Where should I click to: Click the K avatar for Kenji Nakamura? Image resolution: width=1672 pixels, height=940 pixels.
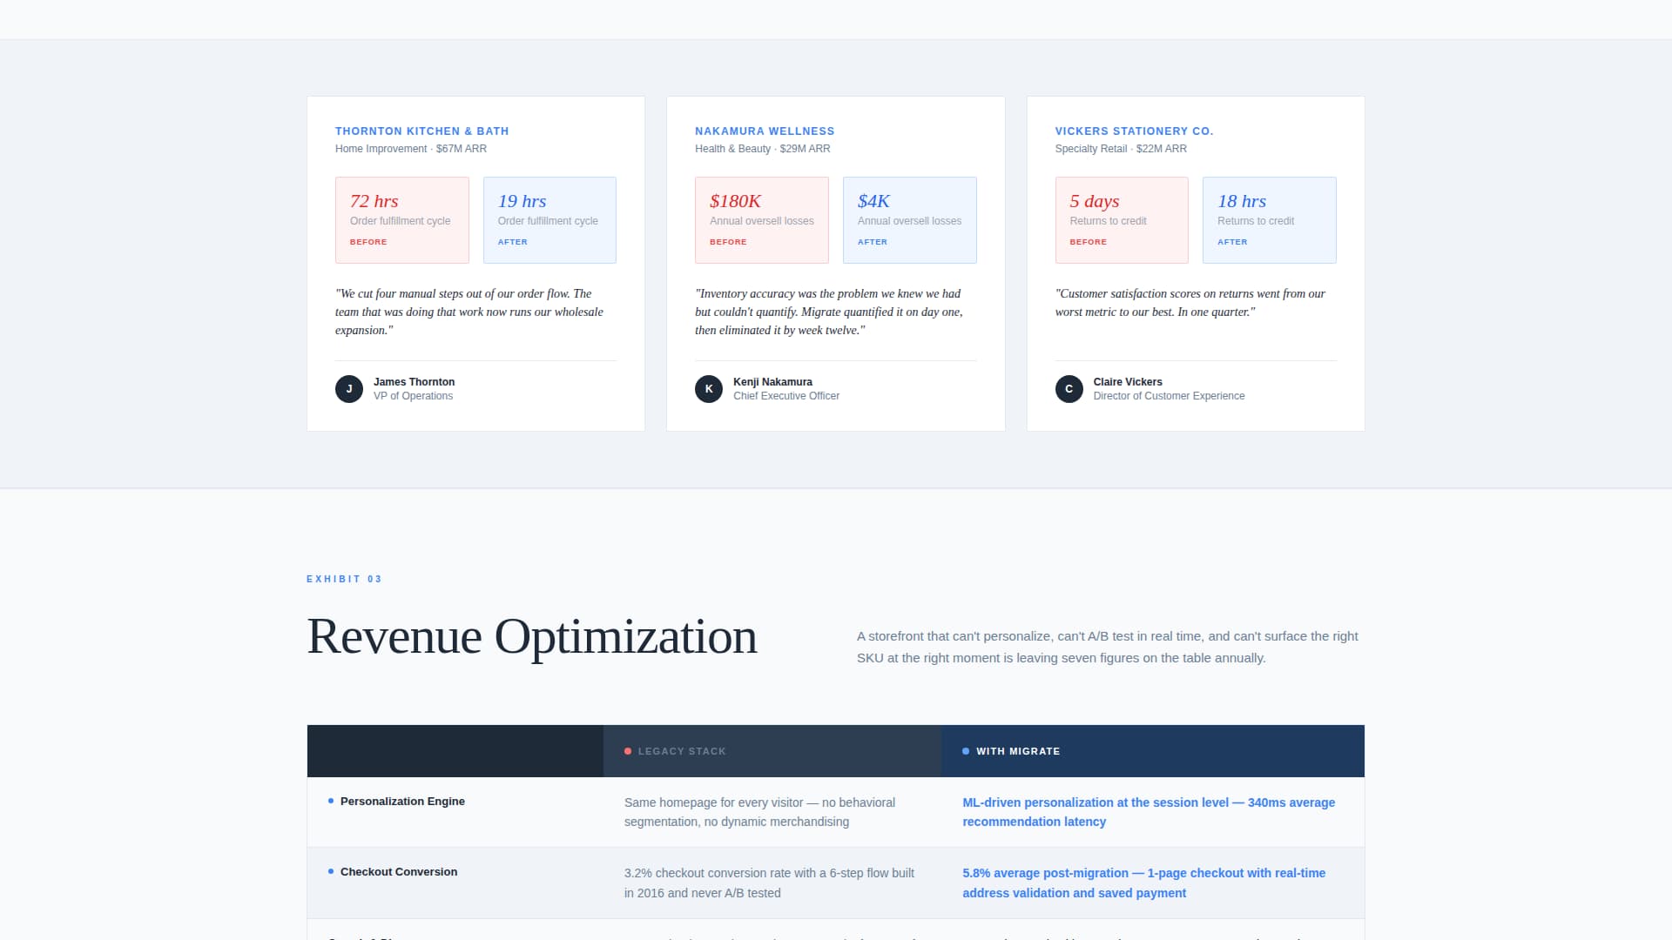[x=709, y=389]
